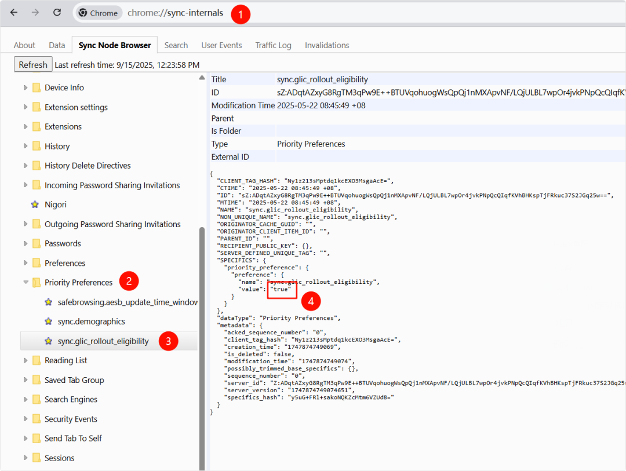This screenshot has width=626, height=471.
Task: Click the Sessions folder icon
Action: [x=37, y=458]
